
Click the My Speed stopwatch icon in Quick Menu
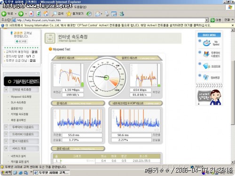(x=207, y=43)
